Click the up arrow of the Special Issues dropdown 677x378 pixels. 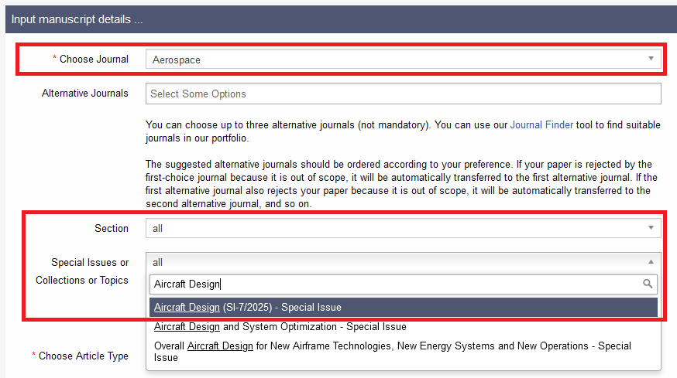[651, 261]
